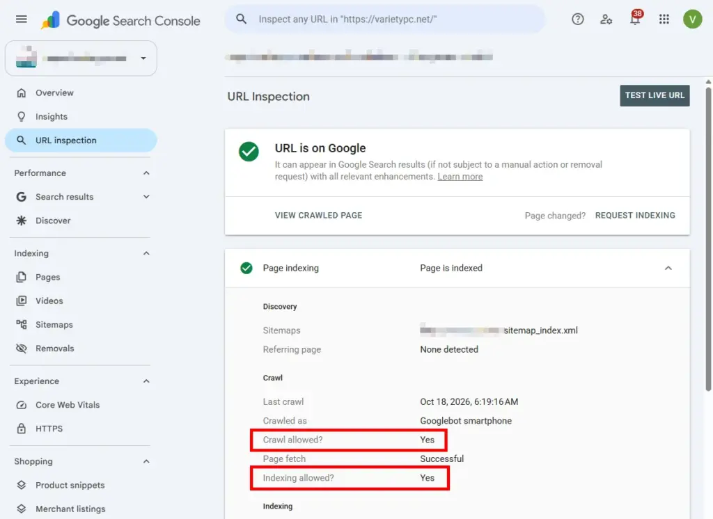Open users and permissions settings icon
Image resolution: width=713 pixels, height=519 pixels.
[606, 19]
